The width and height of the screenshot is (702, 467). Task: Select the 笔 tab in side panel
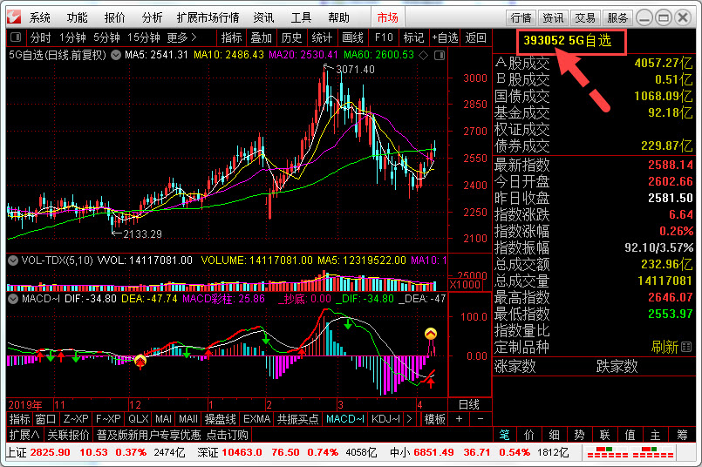coord(504,435)
